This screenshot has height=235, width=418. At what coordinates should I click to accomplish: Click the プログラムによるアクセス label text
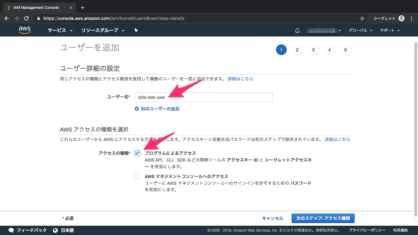170,153
